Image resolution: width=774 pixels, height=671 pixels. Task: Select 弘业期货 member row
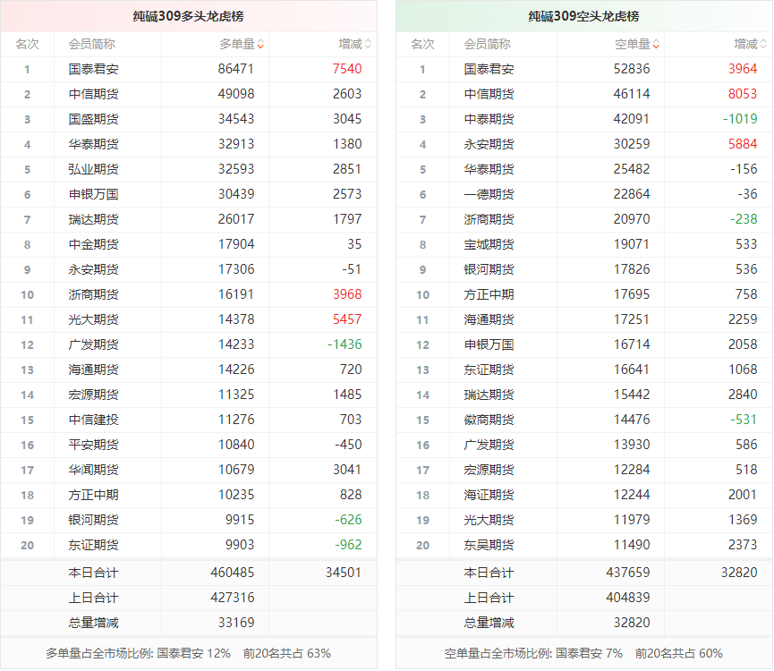click(93, 169)
